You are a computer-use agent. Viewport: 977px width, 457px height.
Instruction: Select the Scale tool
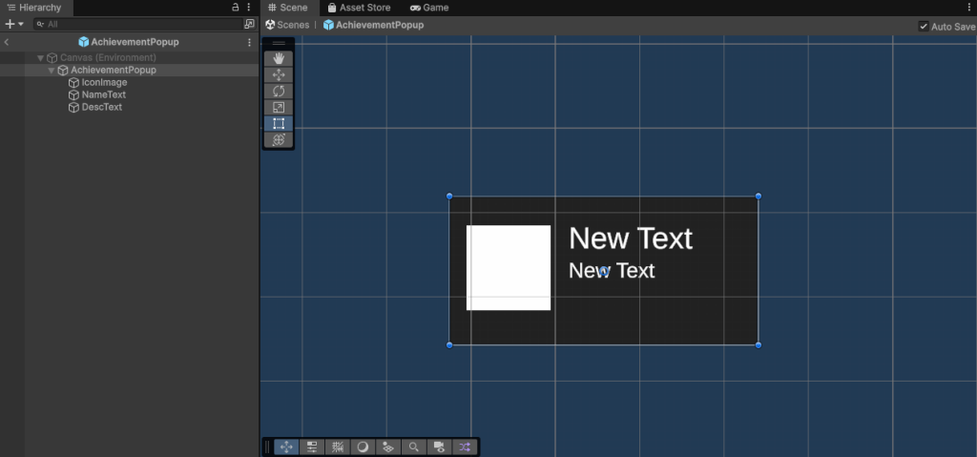[x=279, y=107]
